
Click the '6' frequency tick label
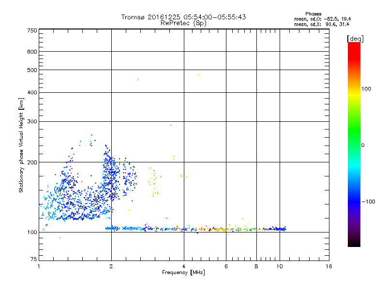pos(226,266)
